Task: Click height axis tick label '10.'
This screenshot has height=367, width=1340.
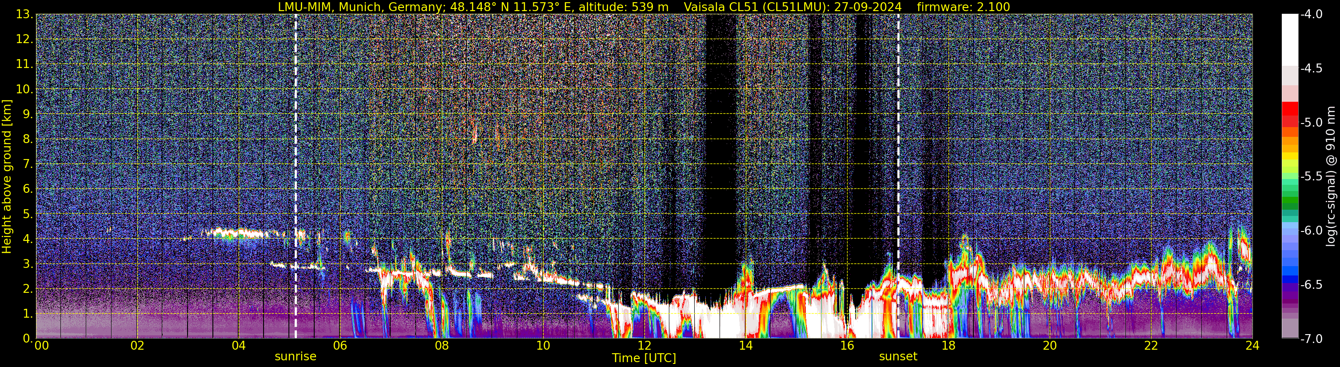Action: (x=24, y=89)
